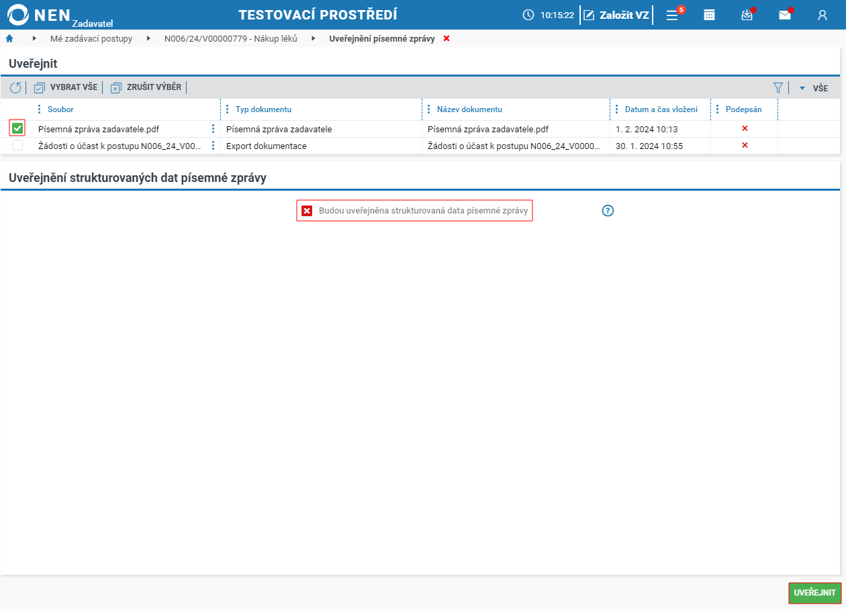Sort by Název dokumentu column header
The image size is (846, 609).
469,109
